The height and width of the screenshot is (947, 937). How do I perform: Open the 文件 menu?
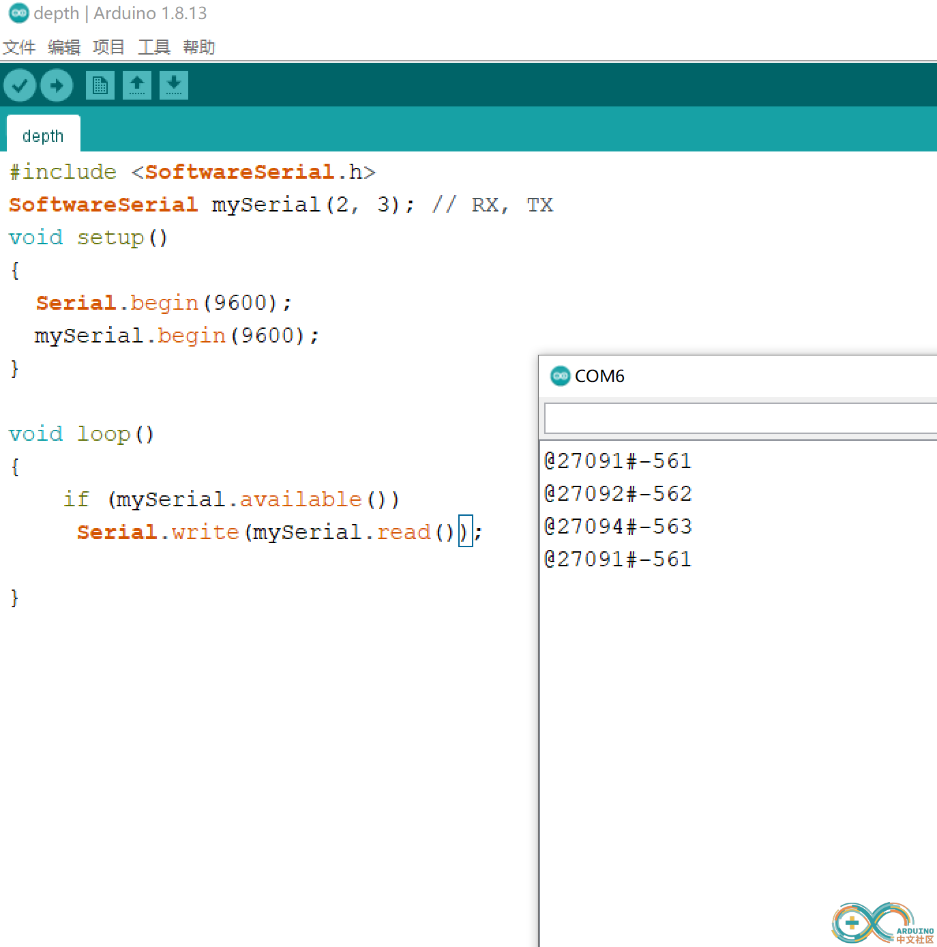pyautogui.click(x=19, y=47)
